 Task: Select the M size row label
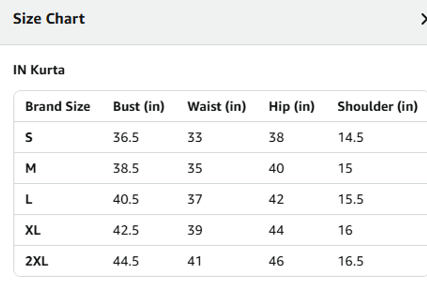[x=31, y=168]
